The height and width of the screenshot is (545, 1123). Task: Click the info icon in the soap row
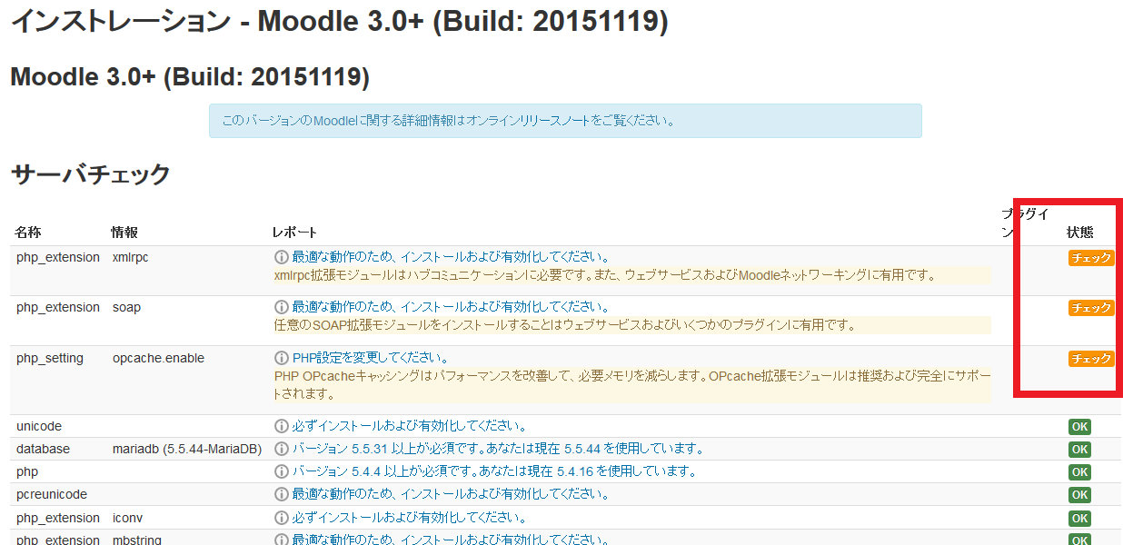(281, 307)
